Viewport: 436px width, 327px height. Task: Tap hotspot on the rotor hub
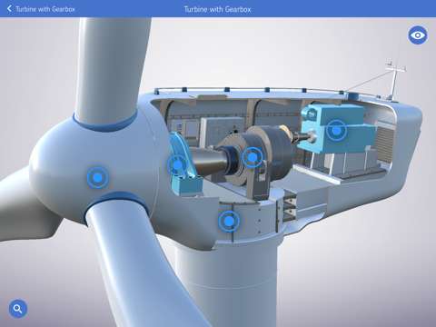pos(97,177)
